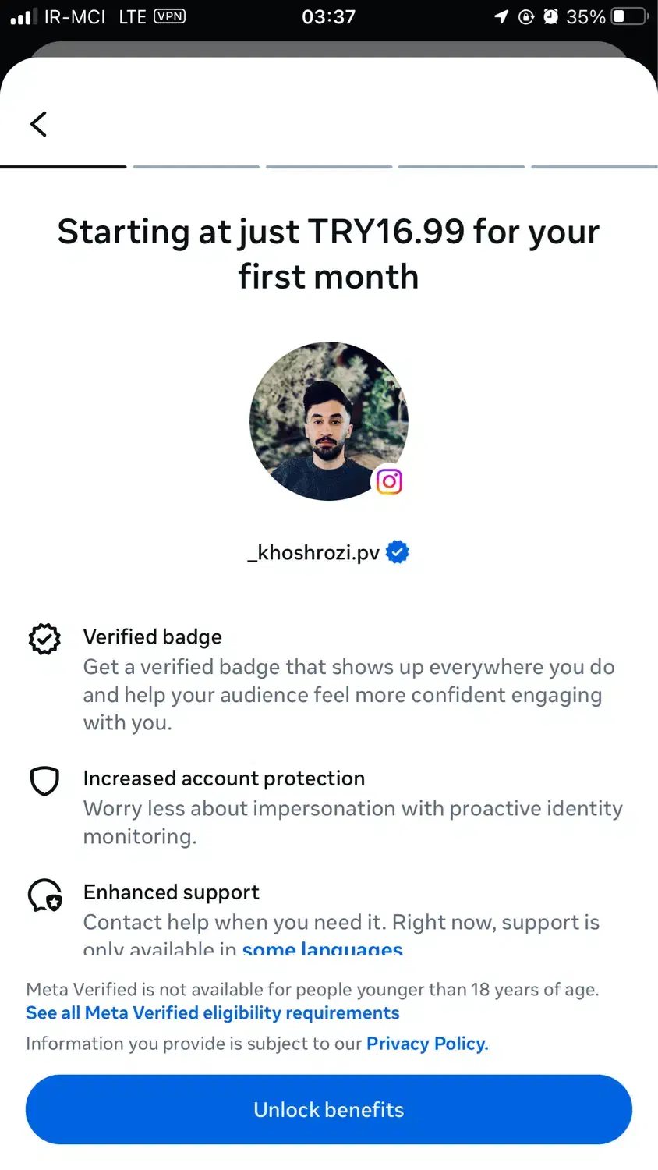Open See all Meta Verified eligibility requirements
This screenshot has width=658, height=1170.
point(212,1012)
